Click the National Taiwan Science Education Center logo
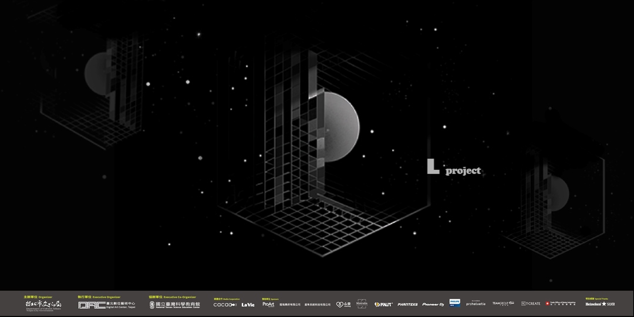Image resolution: width=634 pixels, height=317 pixels. (x=174, y=305)
